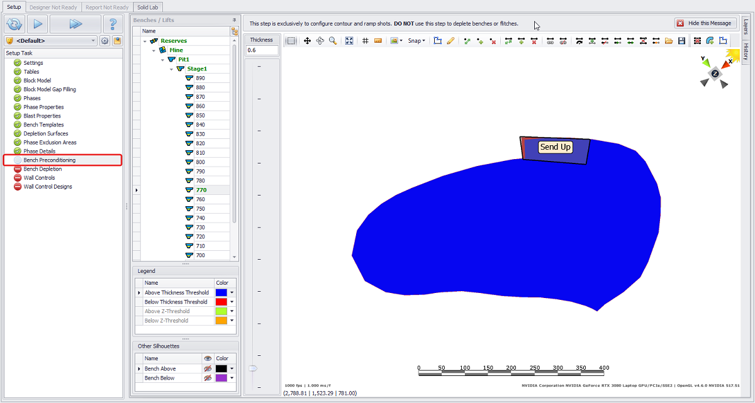Image resolution: width=755 pixels, height=403 pixels.
Task: Toggle visibility of Bench Below silhouette
Action: pos(208,378)
